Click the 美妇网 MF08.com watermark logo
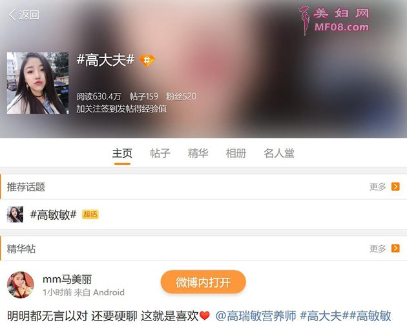This screenshot has height=325, width=407. point(334,20)
